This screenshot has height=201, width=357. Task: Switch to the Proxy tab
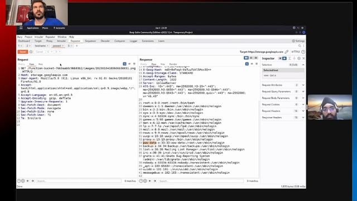pos(50,41)
